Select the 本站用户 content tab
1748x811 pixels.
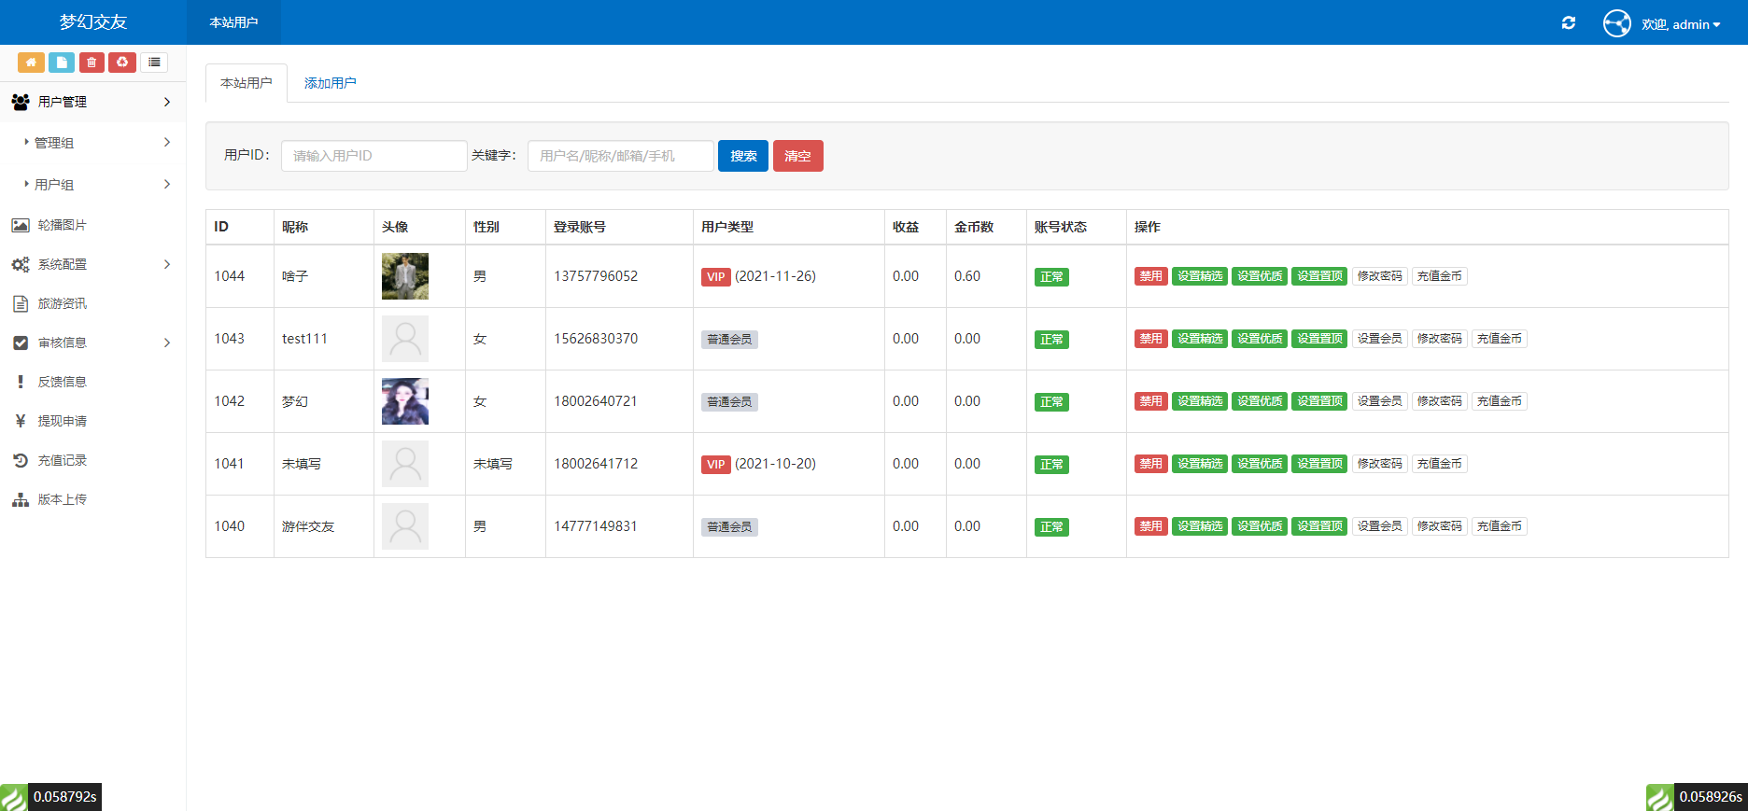[247, 83]
